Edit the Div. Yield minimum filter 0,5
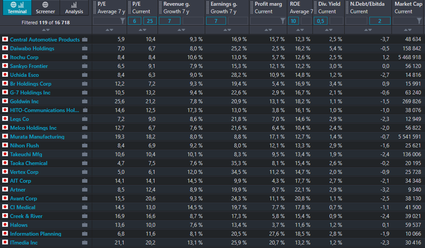 coord(320,21)
